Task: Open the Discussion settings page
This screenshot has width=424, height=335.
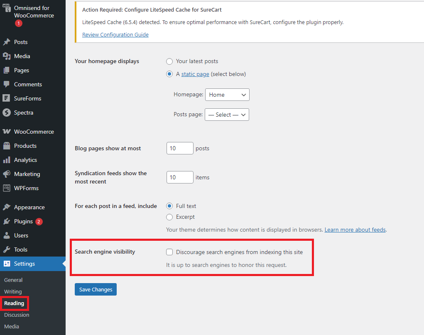Action: pyautogui.click(x=16, y=315)
